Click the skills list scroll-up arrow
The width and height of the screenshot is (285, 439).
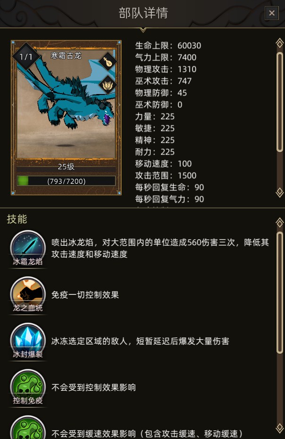tap(279, 223)
